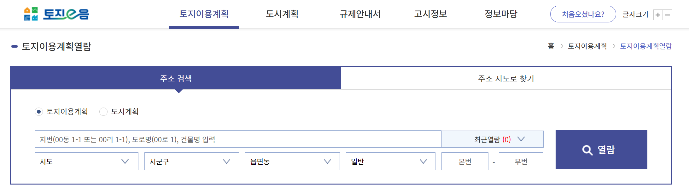Screen dimensions: 689x194
Task: Open the 규제안내서 menu
Action: click(x=360, y=14)
